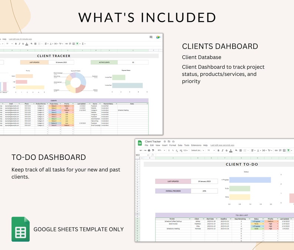Open the Deadline column filter in To-Do list
Image resolution: width=294 pixels, height=250 pixels.
tap(230, 219)
